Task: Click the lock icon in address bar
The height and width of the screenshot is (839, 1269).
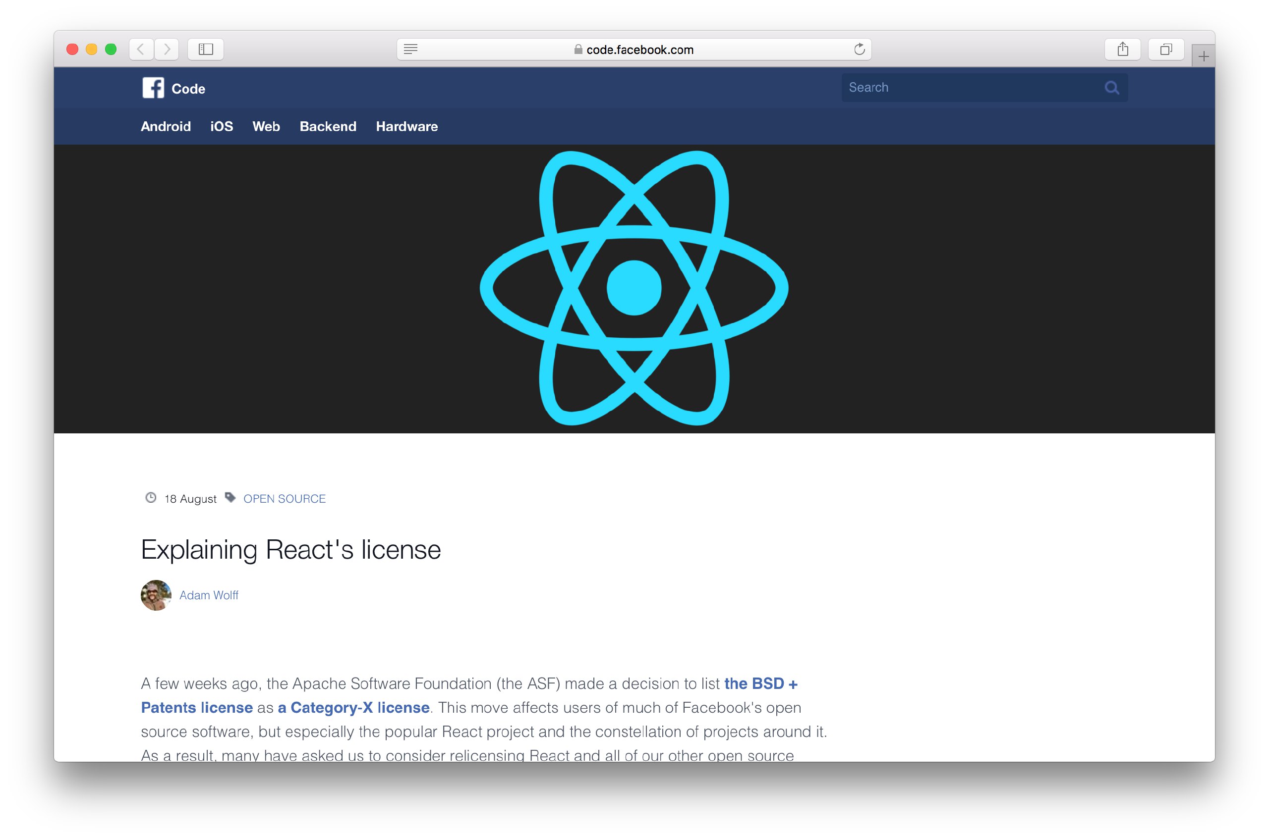Action: (578, 49)
